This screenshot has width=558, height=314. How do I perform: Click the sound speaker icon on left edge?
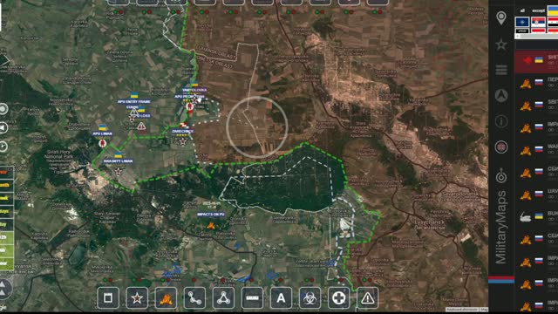coord(3,127)
